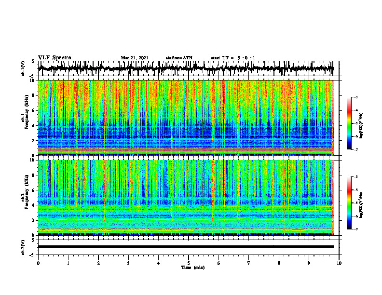Click time axis tick label "10"
The image size is (382, 295).
pyautogui.click(x=339, y=263)
